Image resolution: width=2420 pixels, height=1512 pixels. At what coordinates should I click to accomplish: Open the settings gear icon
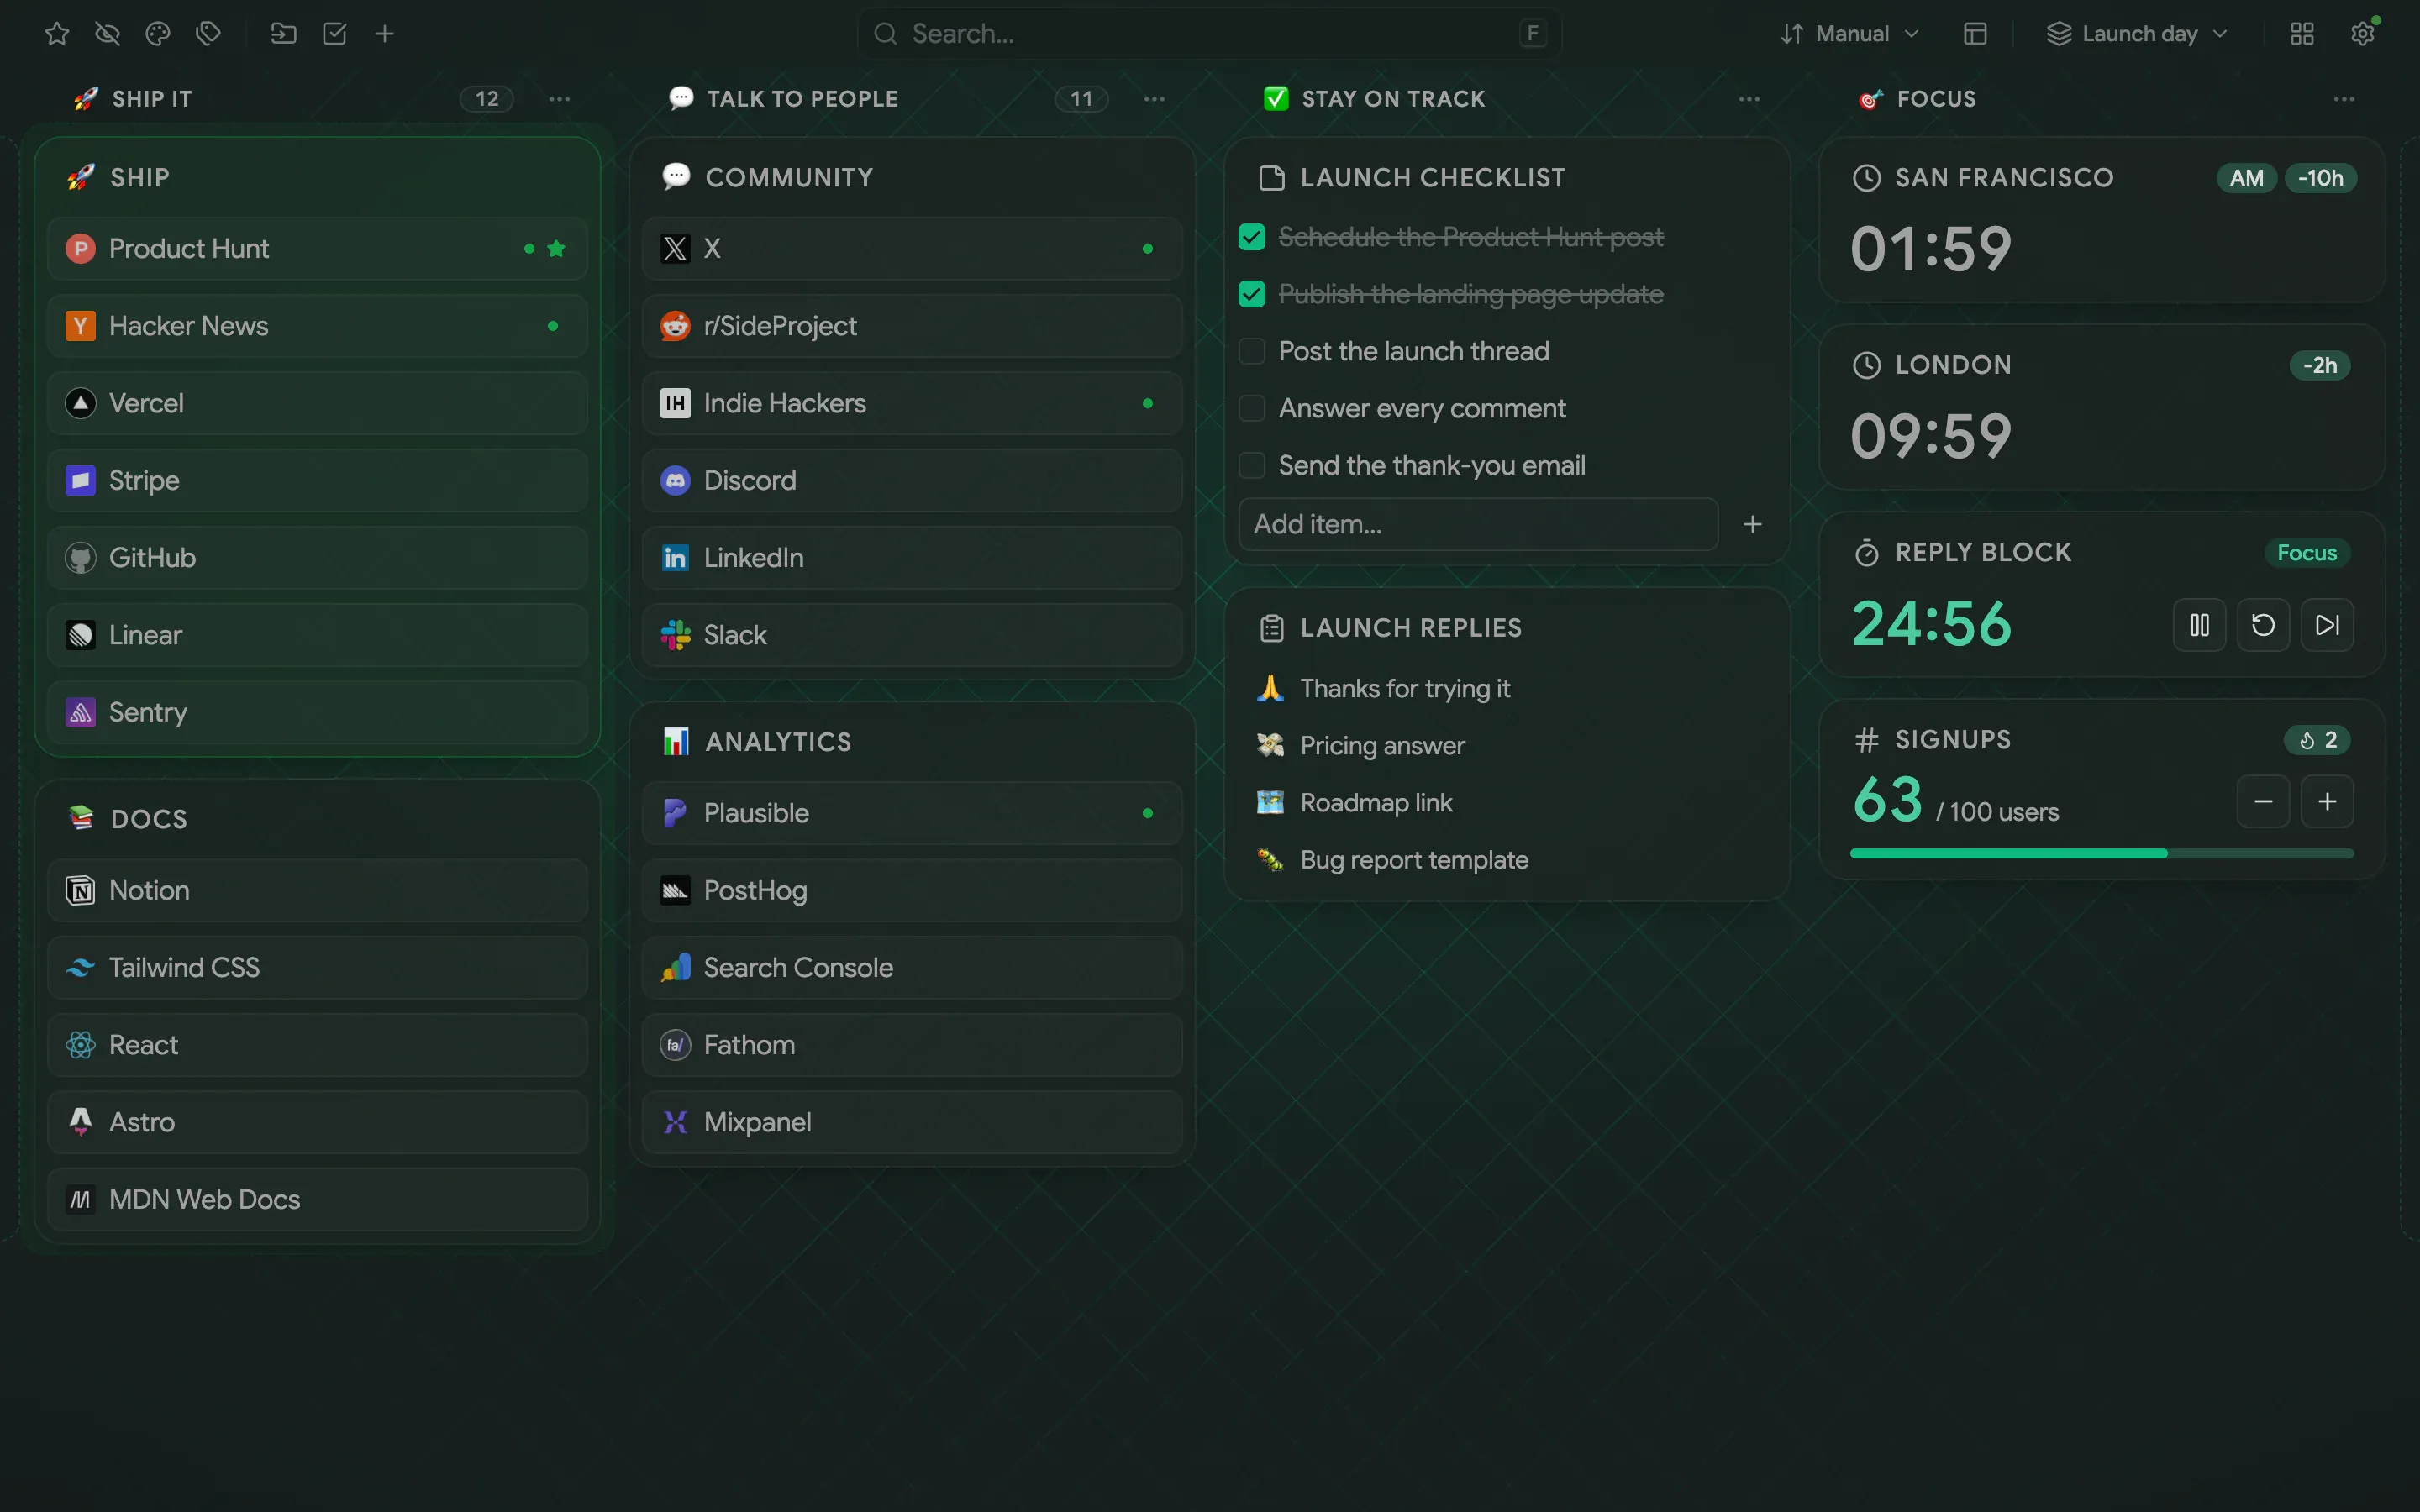pyautogui.click(x=2362, y=34)
